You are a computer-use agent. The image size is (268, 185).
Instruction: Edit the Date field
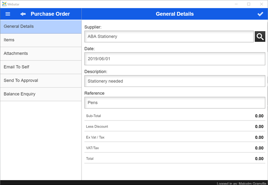(175, 59)
